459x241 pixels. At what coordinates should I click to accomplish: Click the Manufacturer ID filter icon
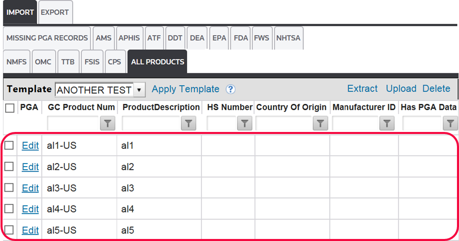[x=387, y=123]
